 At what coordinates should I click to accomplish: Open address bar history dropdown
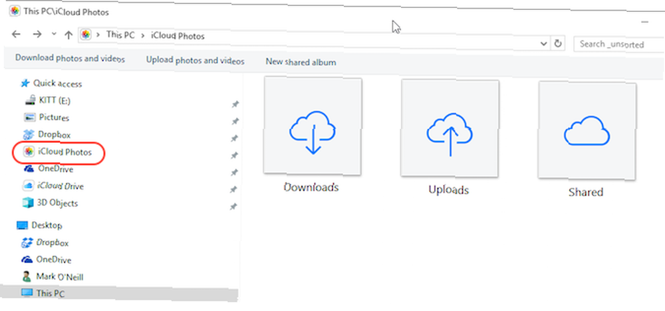point(543,43)
